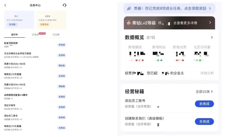
Task: Open the 详细分析 link
Action: [x=207, y=73]
